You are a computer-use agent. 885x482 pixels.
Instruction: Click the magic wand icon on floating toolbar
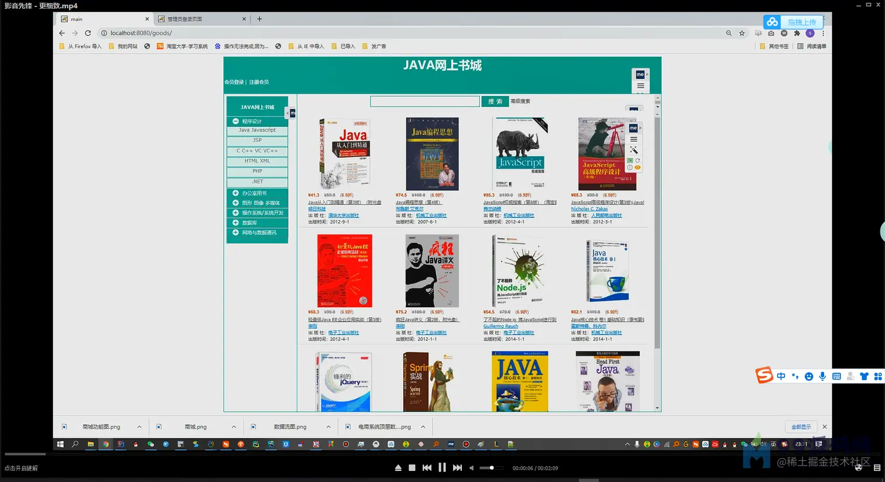tap(634, 150)
